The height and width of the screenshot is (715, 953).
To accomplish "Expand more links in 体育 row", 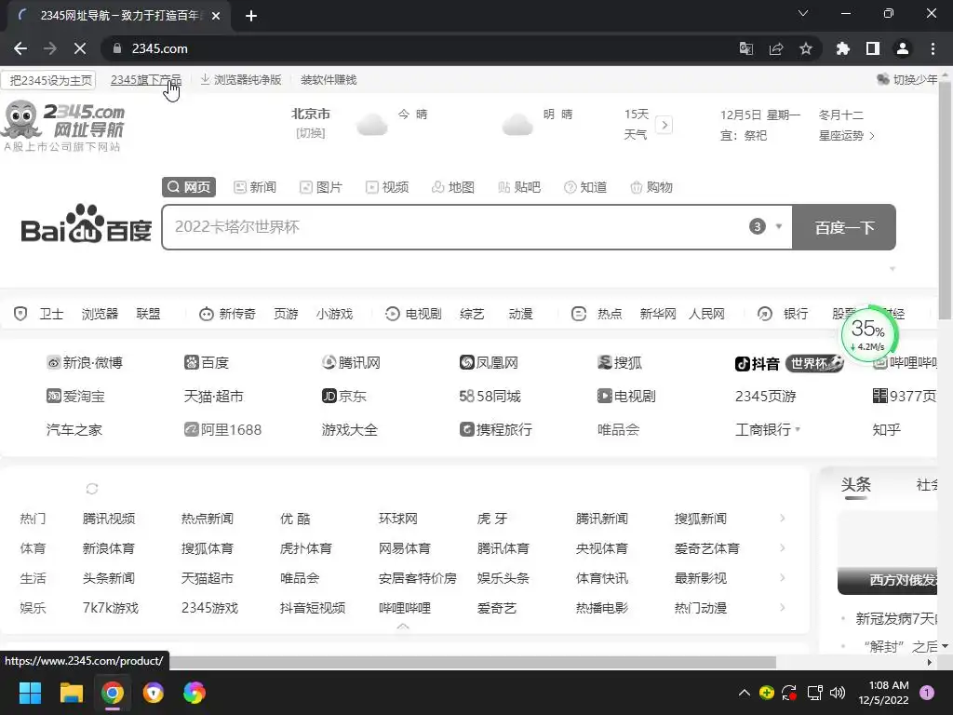I will (782, 548).
